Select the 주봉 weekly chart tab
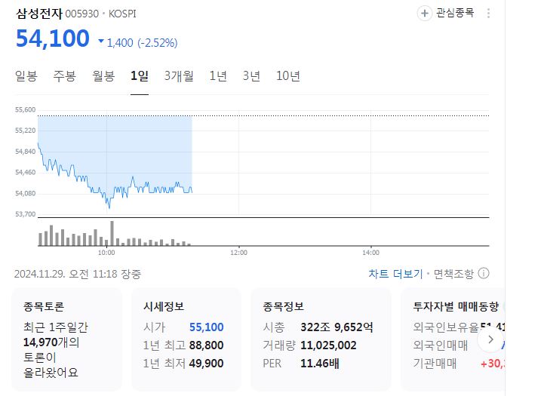The image size is (544, 396). pos(64,75)
